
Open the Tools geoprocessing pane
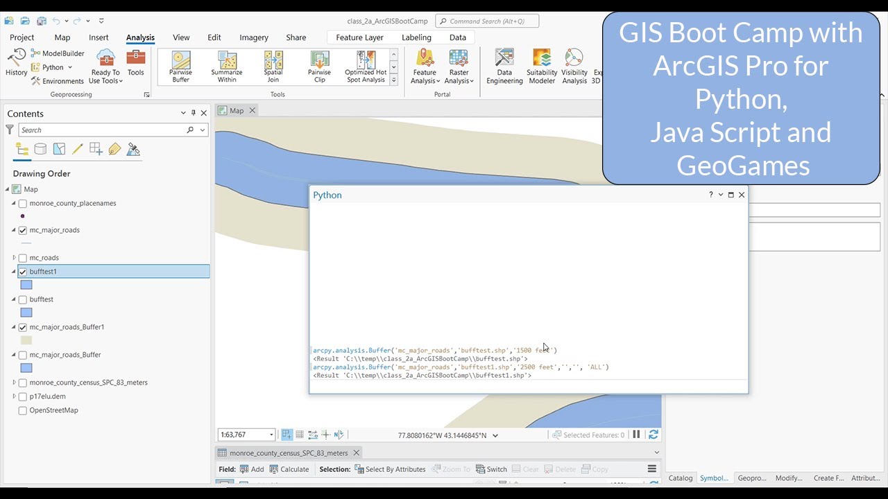[136, 62]
